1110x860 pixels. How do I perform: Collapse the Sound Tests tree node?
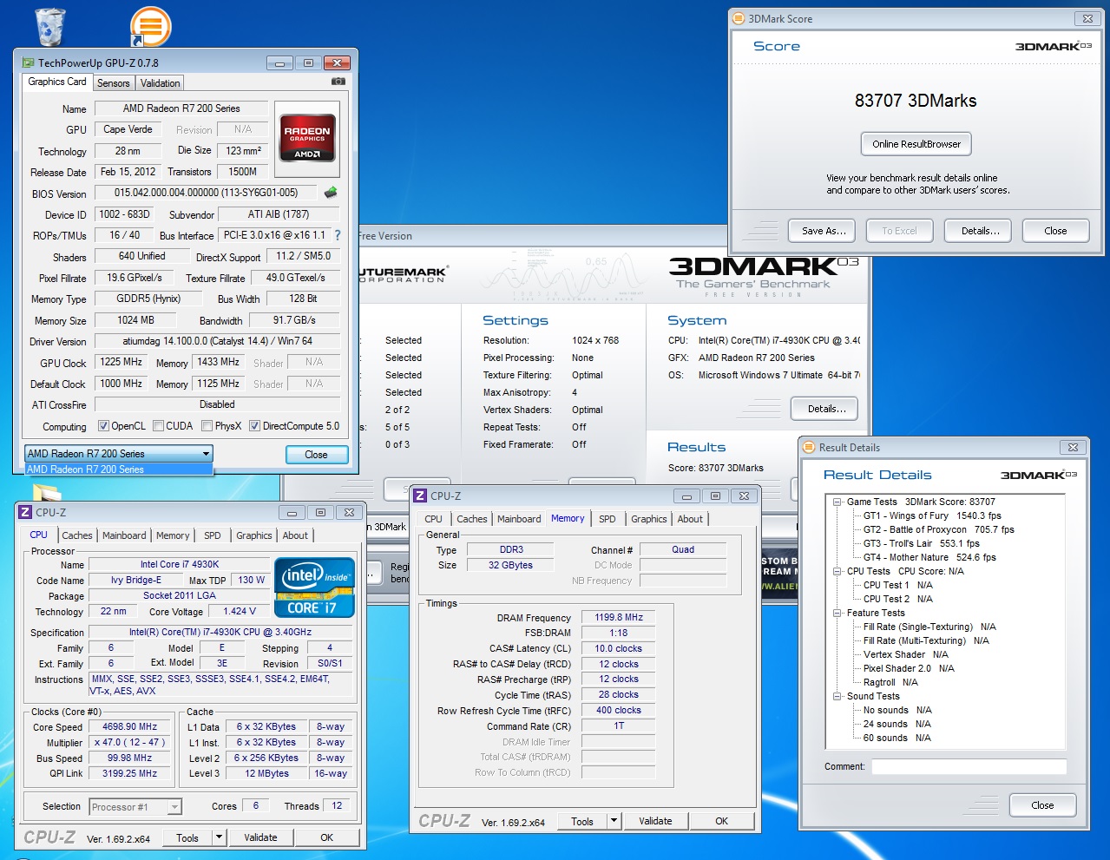coord(837,696)
